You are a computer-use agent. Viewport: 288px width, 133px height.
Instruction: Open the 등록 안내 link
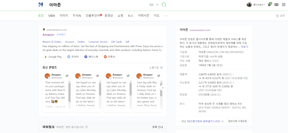click(x=158, y=127)
